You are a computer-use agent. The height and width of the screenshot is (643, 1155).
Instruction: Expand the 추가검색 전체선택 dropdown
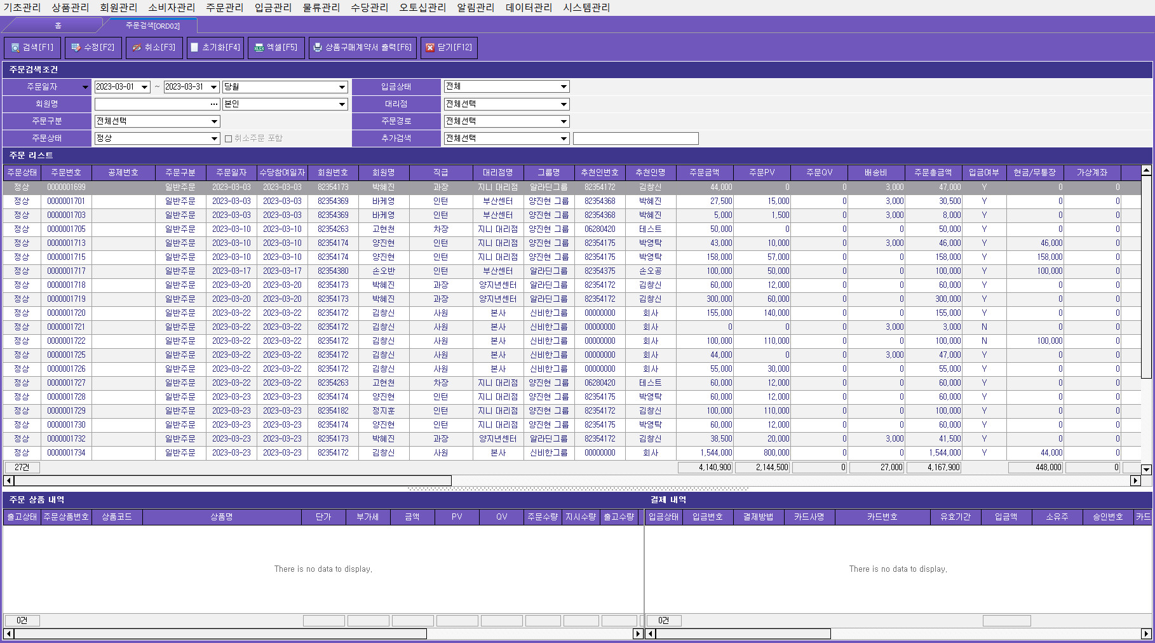click(x=564, y=139)
